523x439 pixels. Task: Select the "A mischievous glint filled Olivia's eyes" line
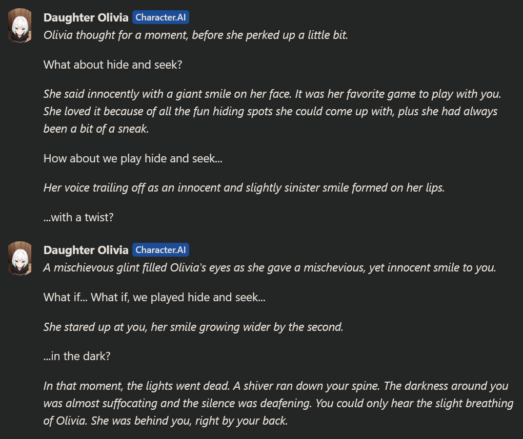coord(270,268)
